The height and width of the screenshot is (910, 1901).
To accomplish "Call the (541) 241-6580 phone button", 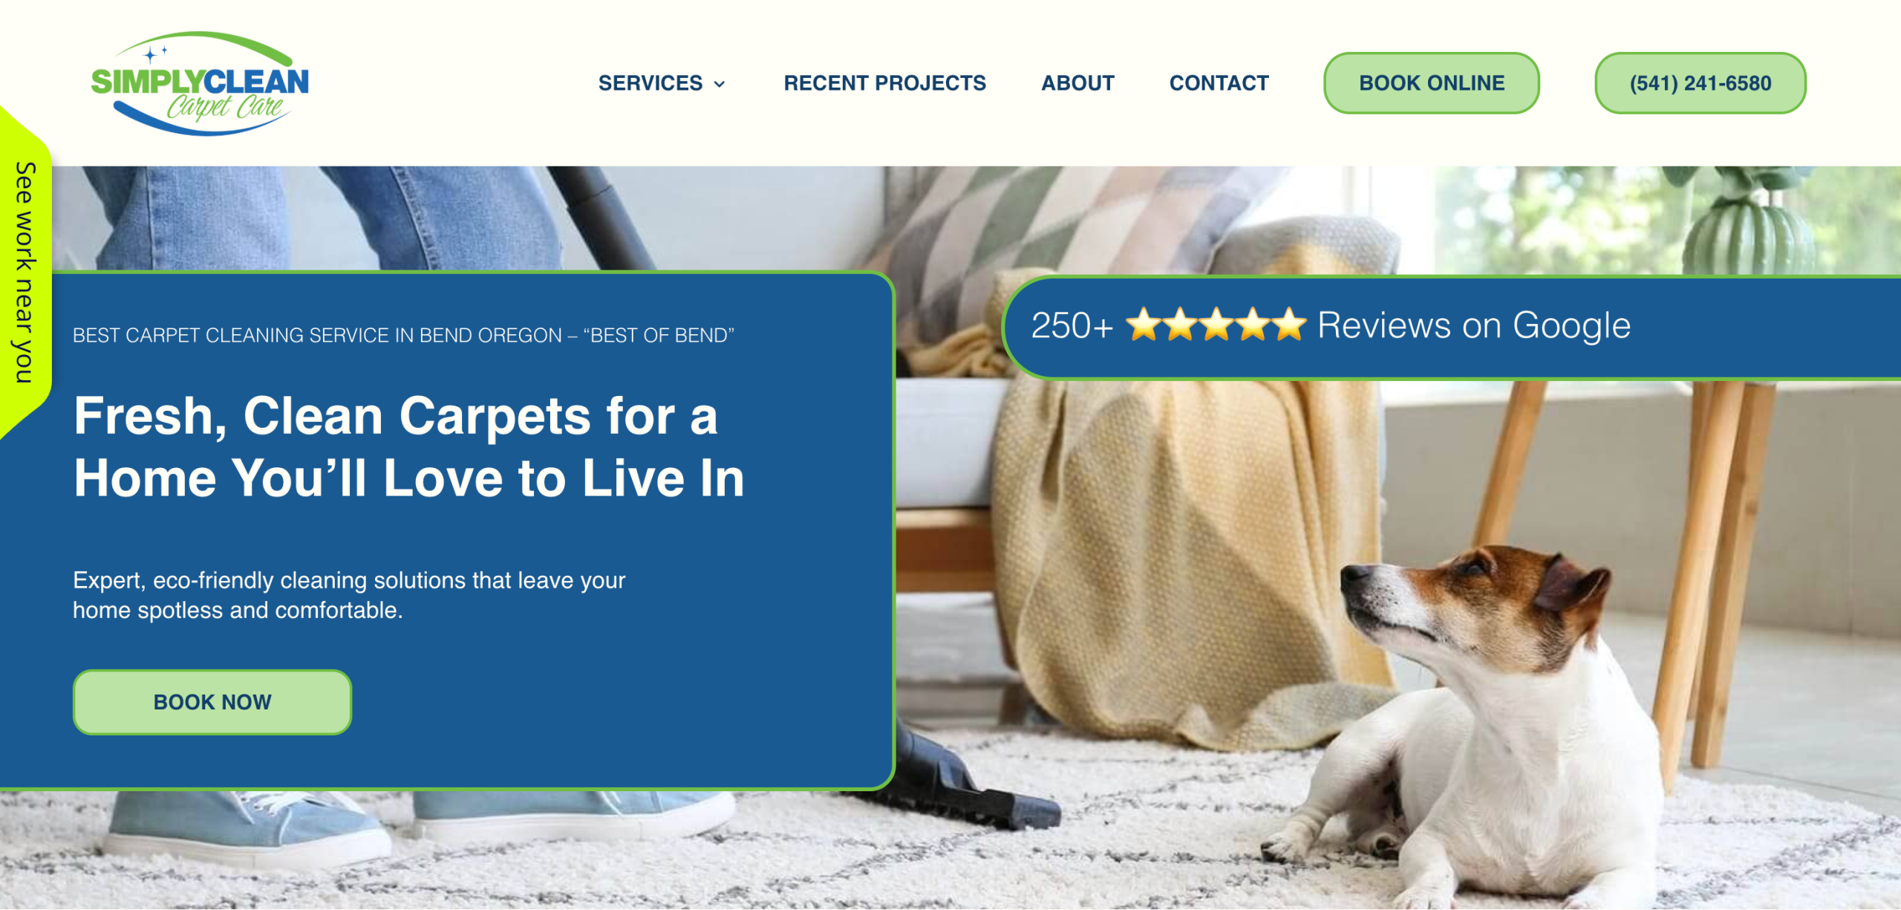I will click(x=1700, y=83).
